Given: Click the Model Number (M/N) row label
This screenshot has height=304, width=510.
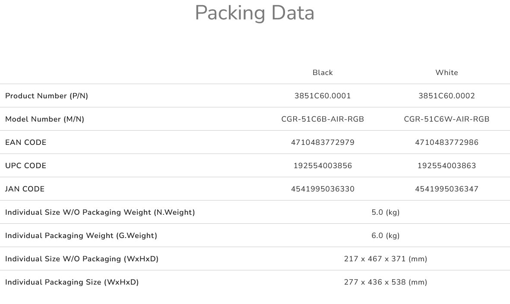Looking at the screenshot, I should 44,119.
